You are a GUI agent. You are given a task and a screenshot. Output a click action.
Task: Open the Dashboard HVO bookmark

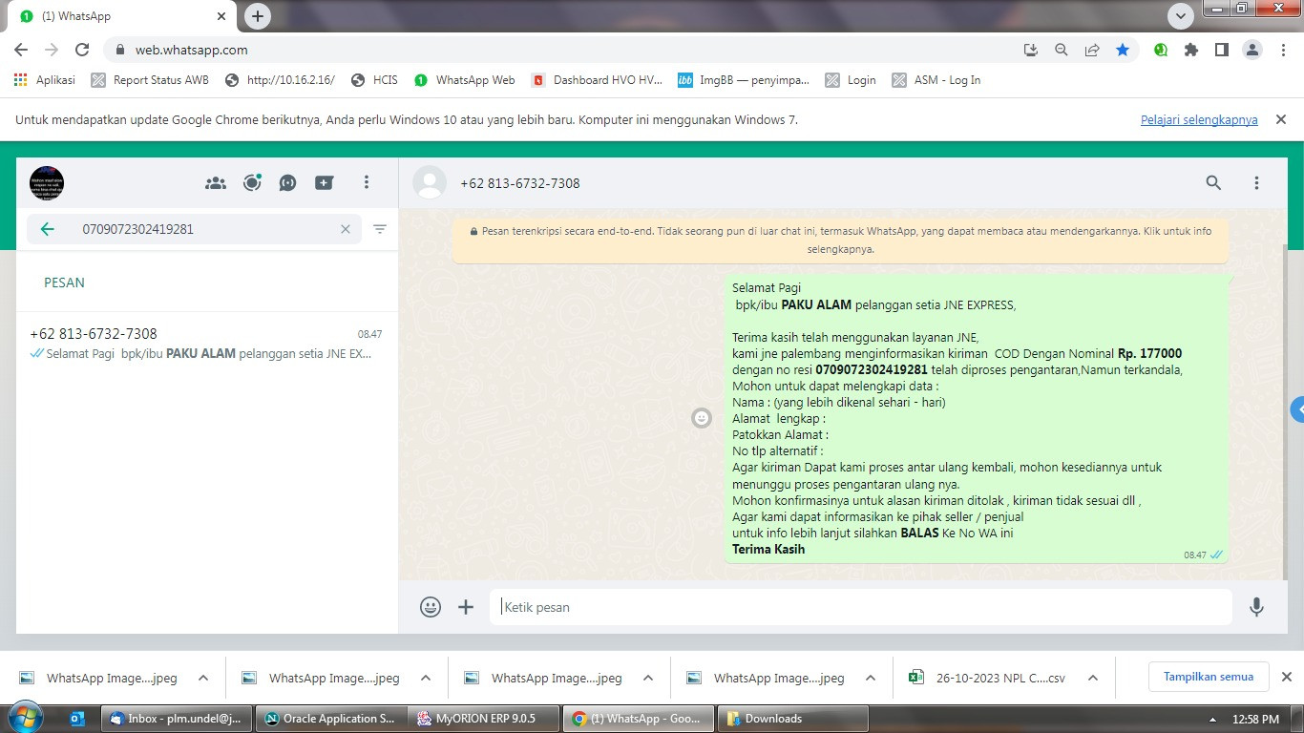[x=597, y=80]
